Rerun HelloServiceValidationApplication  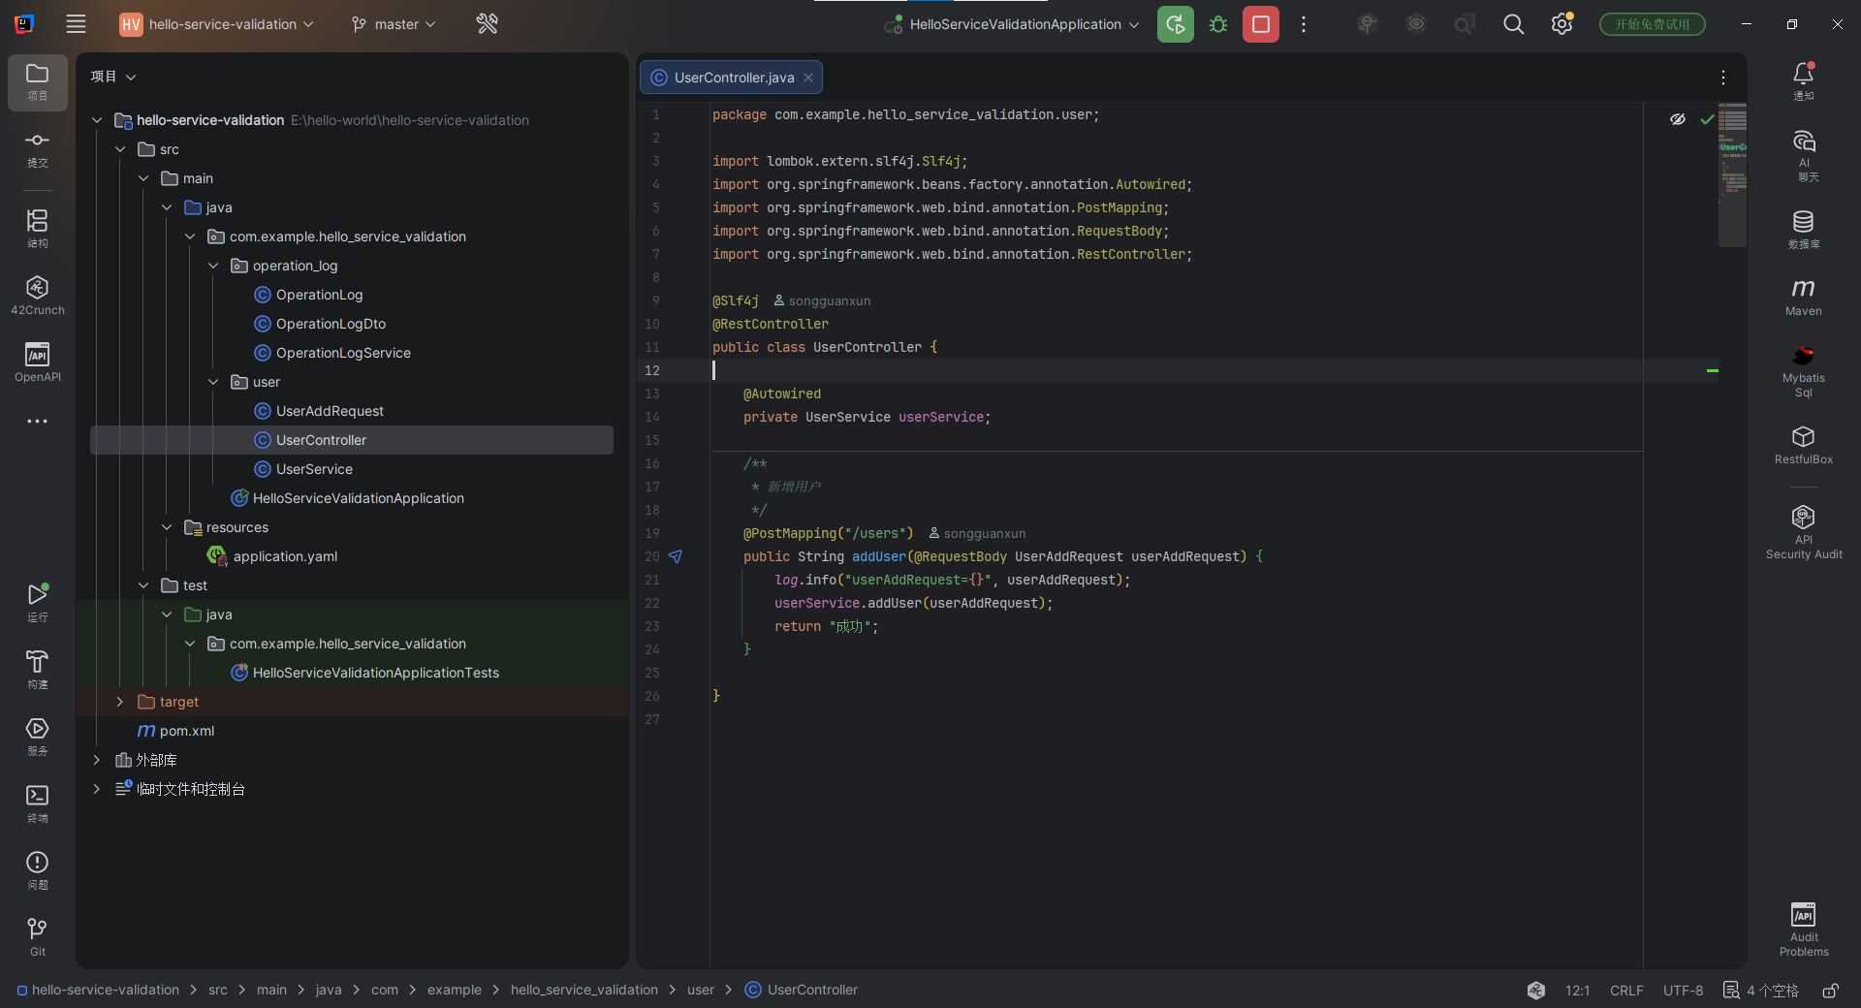click(x=1176, y=24)
